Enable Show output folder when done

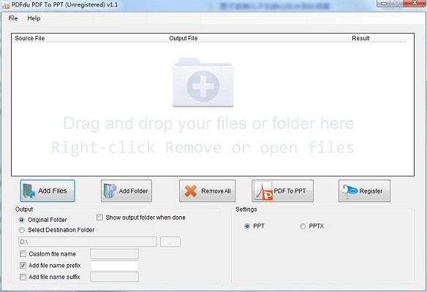[99, 218]
